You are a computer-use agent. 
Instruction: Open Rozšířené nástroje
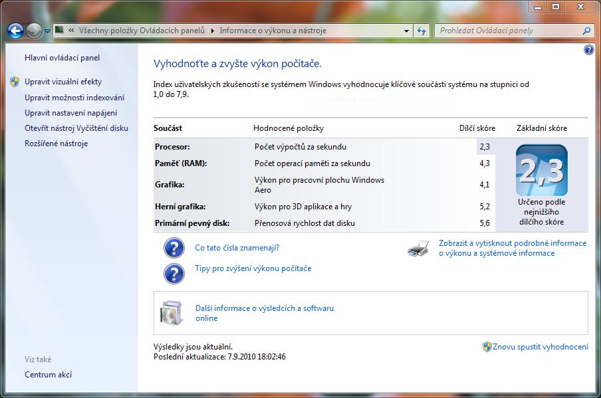tap(57, 144)
